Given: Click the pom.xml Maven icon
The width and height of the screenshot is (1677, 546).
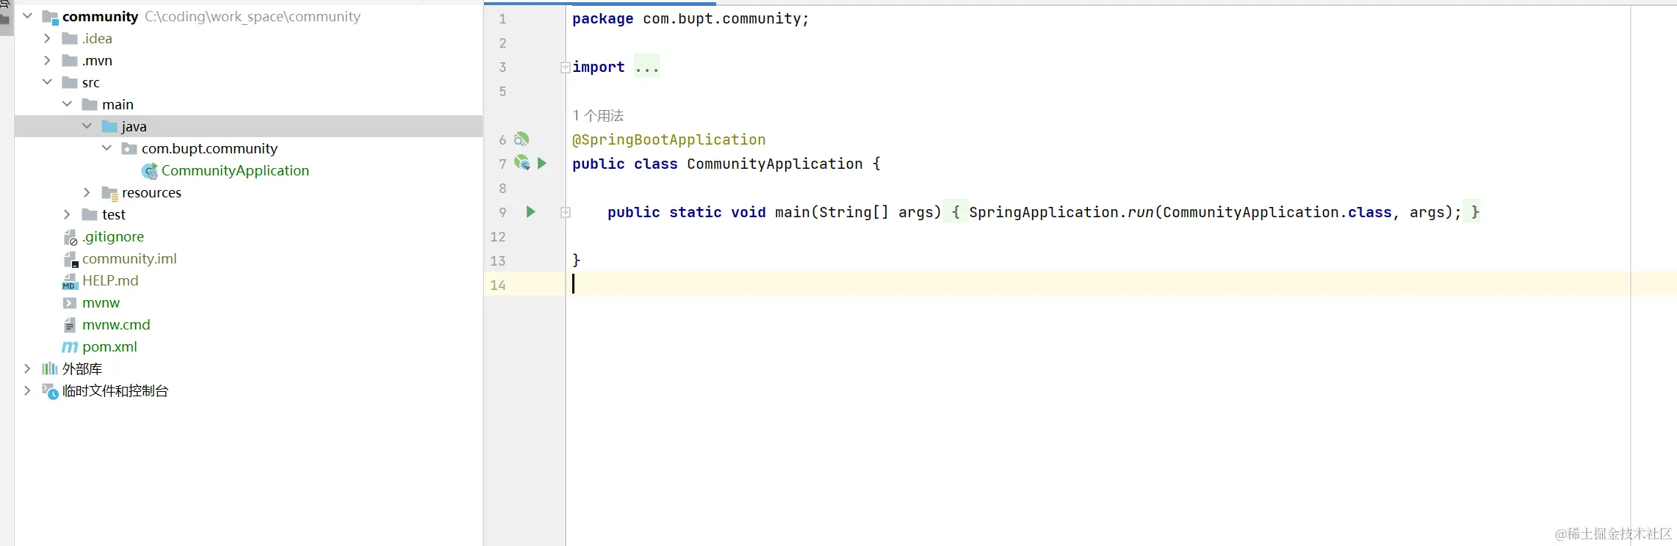Looking at the screenshot, I should [x=70, y=346].
